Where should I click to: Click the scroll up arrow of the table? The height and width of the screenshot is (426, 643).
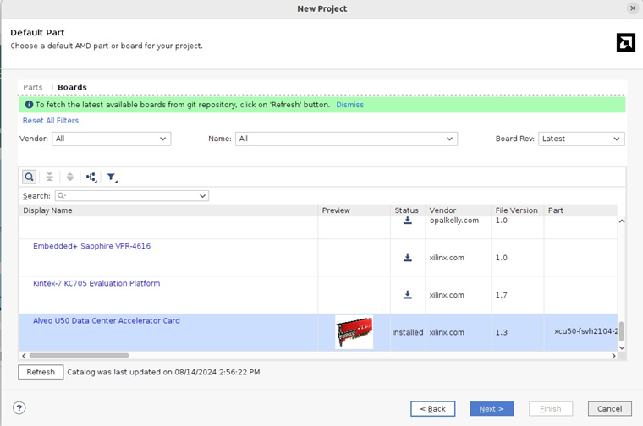pos(622,221)
